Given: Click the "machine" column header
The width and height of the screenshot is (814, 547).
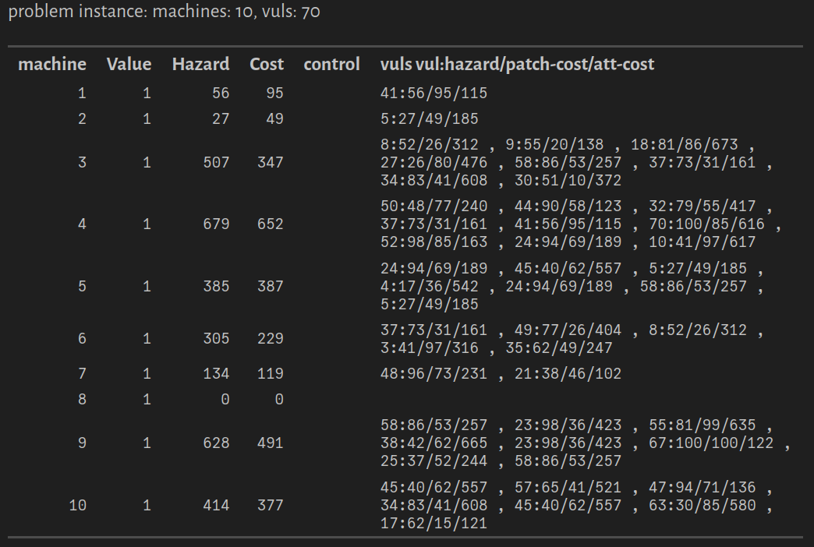Looking at the screenshot, I should tap(52, 65).
